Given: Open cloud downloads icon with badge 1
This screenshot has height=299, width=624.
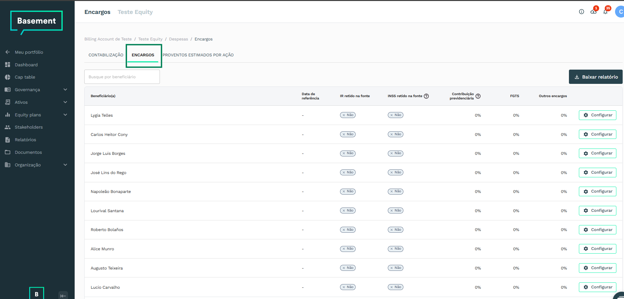Looking at the screenshot, I should (593, 12).
